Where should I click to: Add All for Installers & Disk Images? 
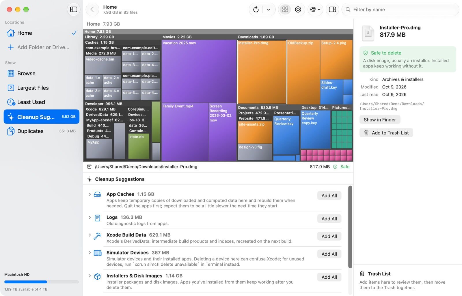point(329,277)
